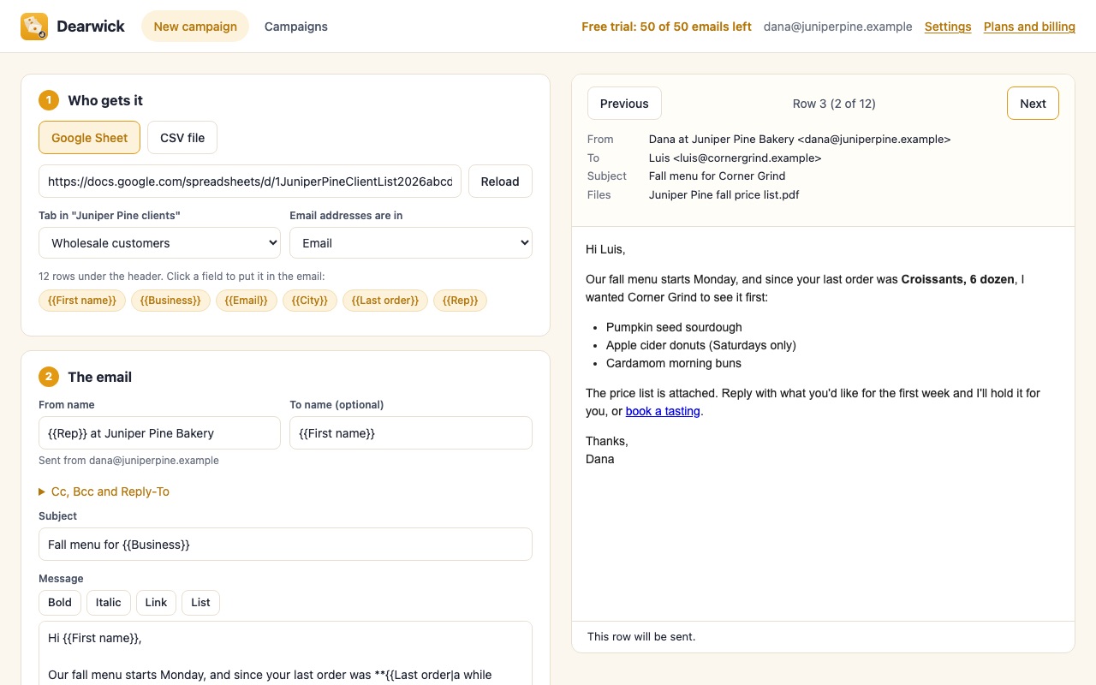Click the 'This row will be sent.' status
Screen dimensions: 1096x685
tap(641, 636)
